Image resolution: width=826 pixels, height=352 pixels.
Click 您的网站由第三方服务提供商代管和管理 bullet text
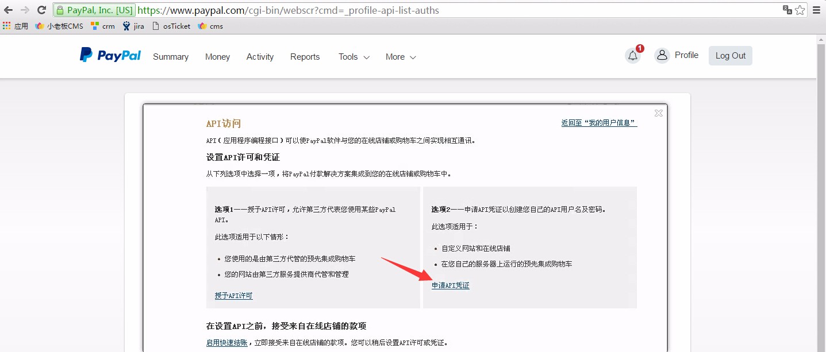286,274
